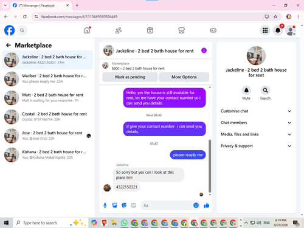This screenshot has width=304, height=228.
Task: Open a new browser tab
Action: click(x=77, y=5)
